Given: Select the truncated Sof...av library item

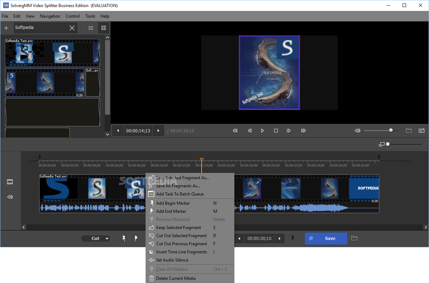Looking at the screenshot, I should pyautogui.click(x=93, y=83).
